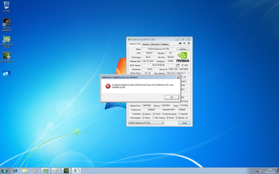This screenshot has width=279, height=174.
Task: Click the NVIDIA SLI field showing Disabled
Action: [x=151, y=110]
